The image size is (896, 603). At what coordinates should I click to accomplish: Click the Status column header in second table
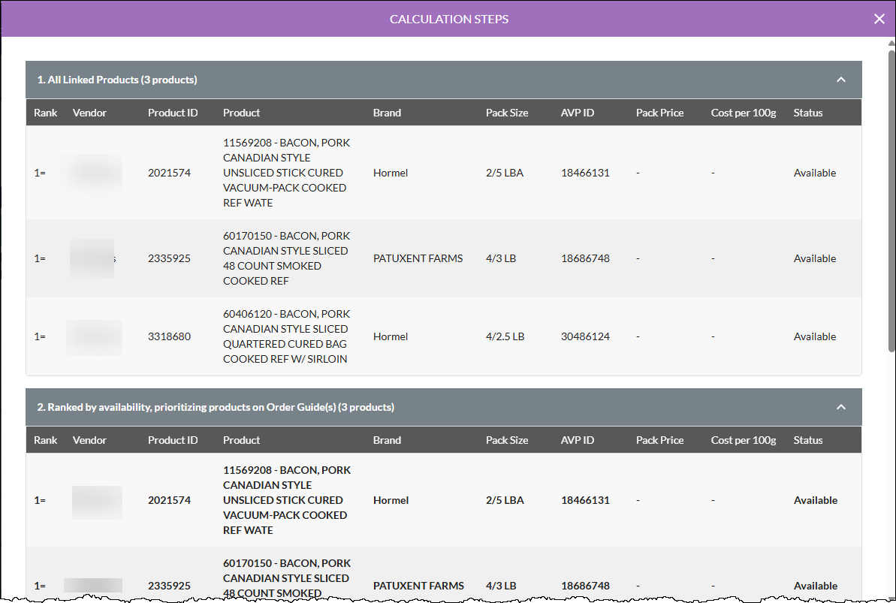(x=807, y=440)
